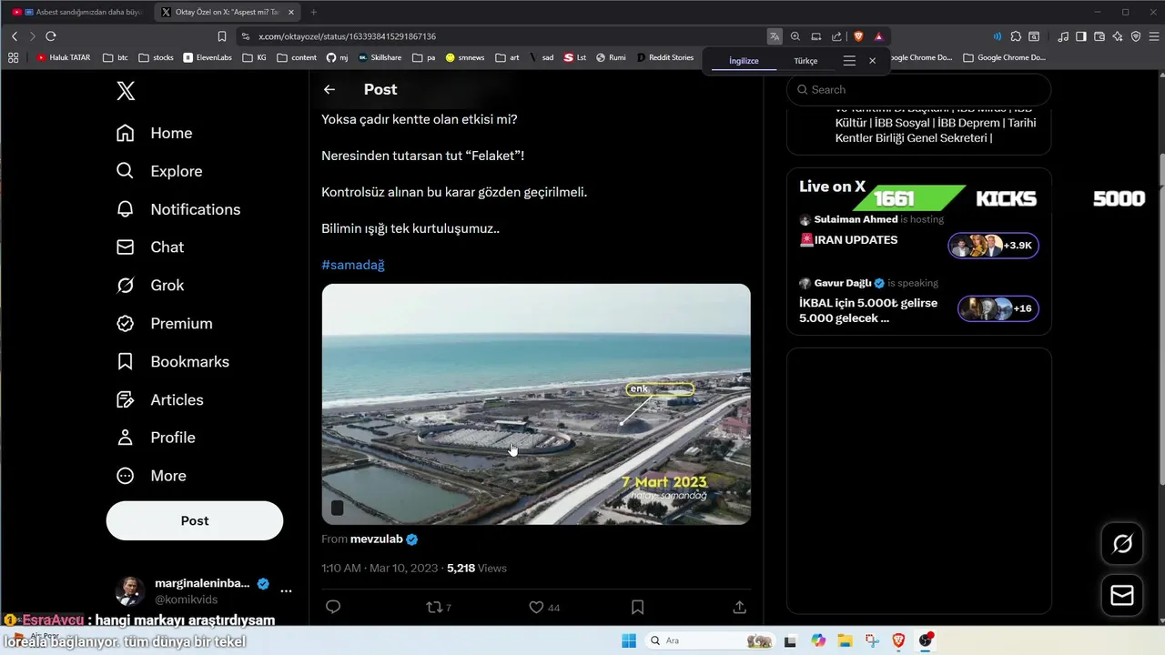Open translate popup options menu

(x=849, y=61)
